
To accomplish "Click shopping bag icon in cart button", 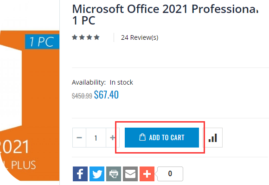I will pyautogui.click(x=142, y=137).
